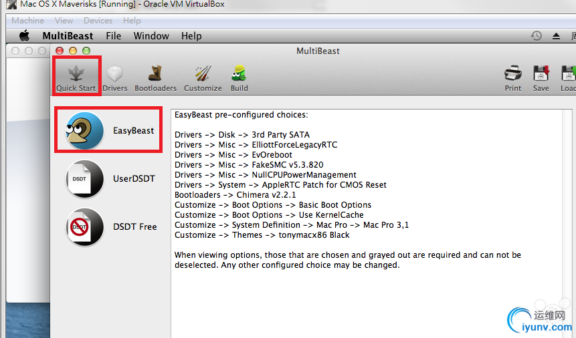Click the VirtualBox window title bar text
This screenshot has height=338, width=576.
coord(122,4)
